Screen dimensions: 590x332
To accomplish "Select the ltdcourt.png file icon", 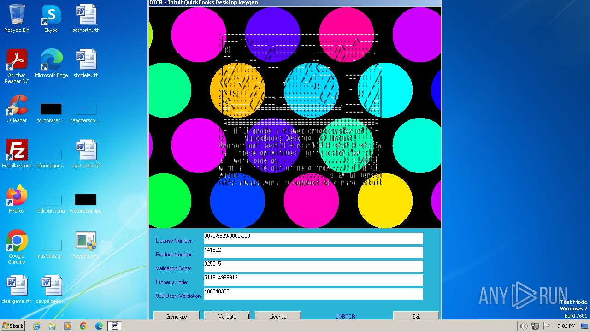I will (51, 204).
